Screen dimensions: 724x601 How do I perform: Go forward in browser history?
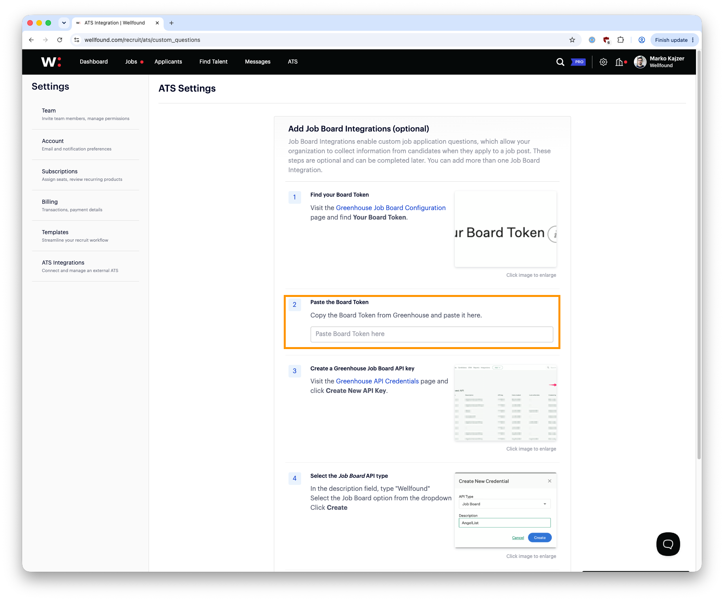(x=45, y=40)
